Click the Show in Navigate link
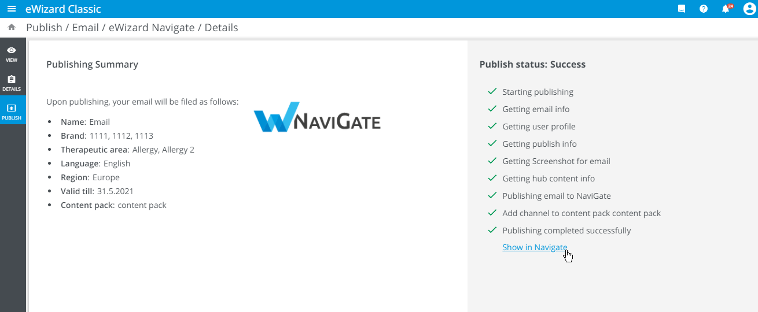758x312 pixels. click(534, 247)
